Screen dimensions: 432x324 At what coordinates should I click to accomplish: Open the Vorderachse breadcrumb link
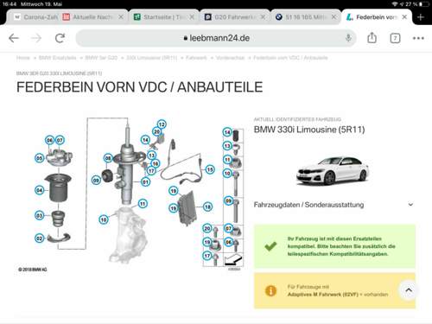point(230,58)
